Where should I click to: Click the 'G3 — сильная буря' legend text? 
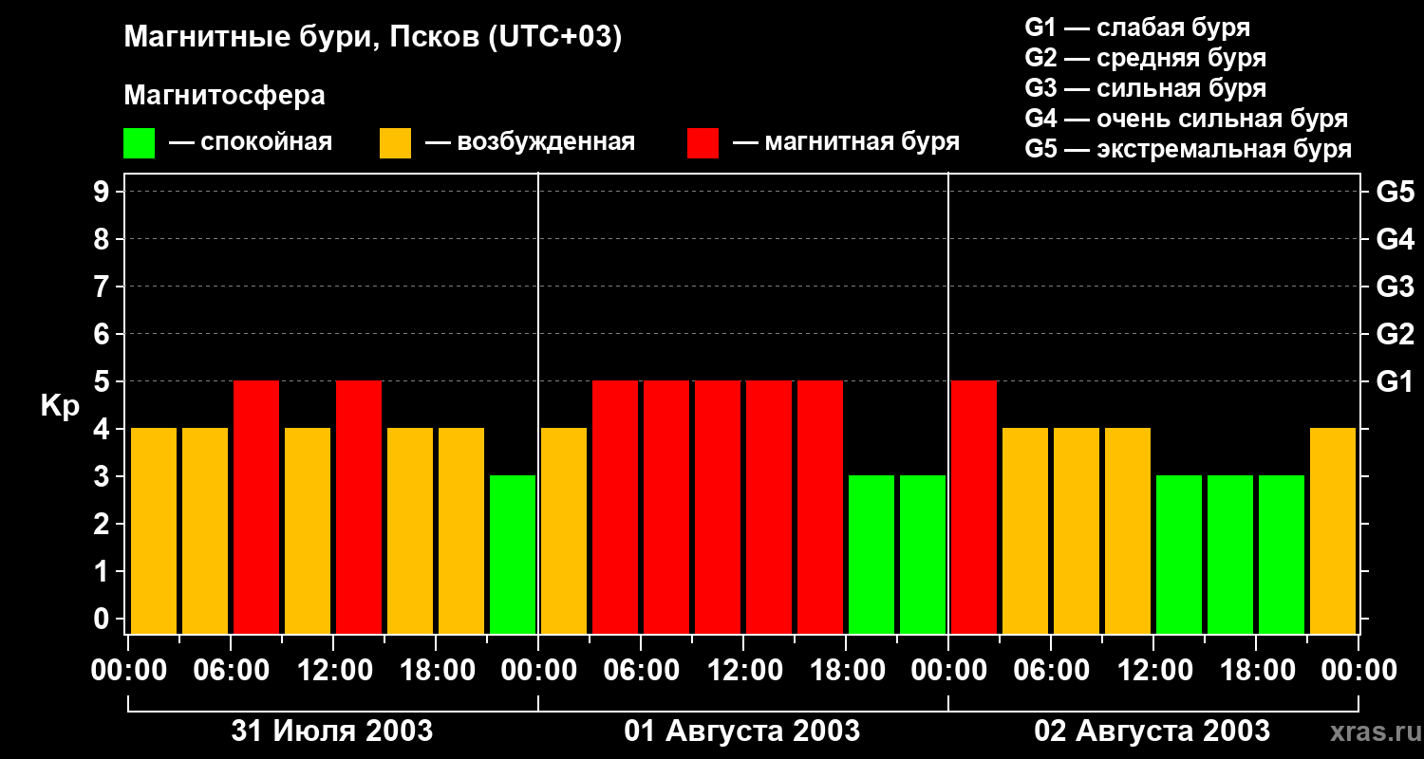(1145, 88)
